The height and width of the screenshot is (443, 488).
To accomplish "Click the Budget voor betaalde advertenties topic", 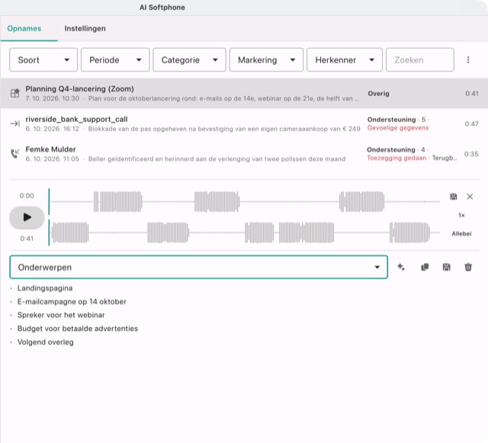I will [78, 329].
